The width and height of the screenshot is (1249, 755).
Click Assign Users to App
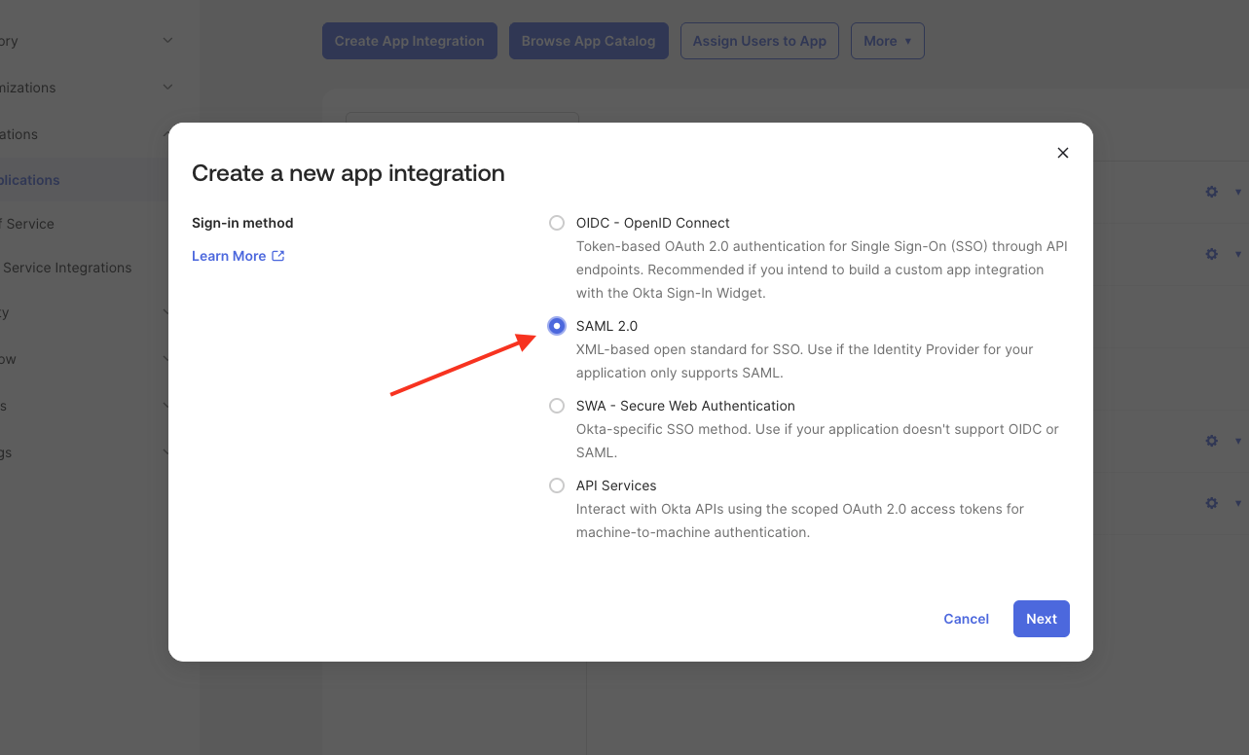[759, 41]
